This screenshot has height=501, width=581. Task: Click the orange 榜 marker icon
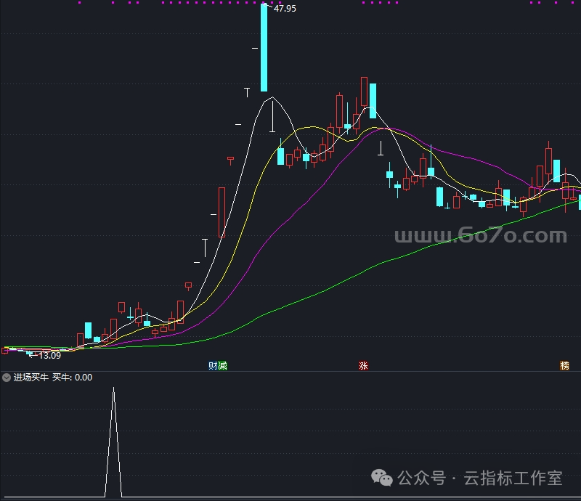point(564,366)
